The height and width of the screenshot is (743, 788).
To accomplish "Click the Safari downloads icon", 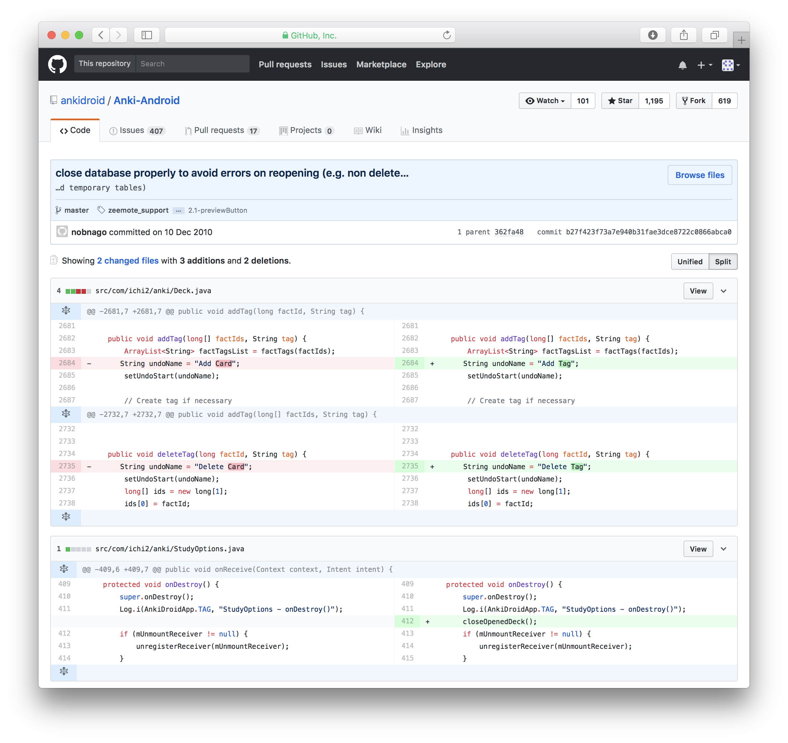I will [x=653, y=35].
